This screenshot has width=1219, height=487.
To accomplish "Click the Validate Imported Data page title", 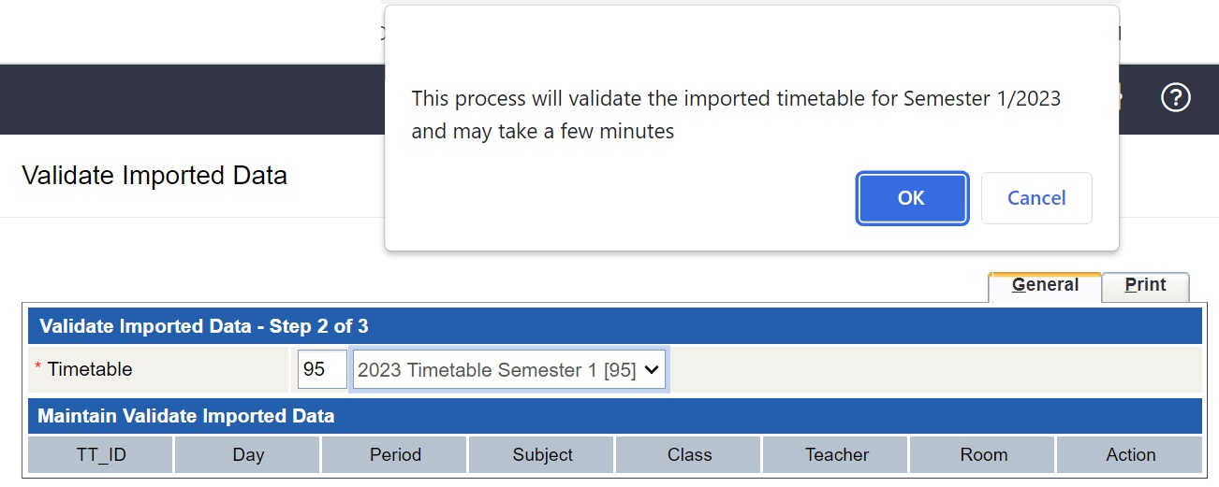I will click(x=154, y=176).
